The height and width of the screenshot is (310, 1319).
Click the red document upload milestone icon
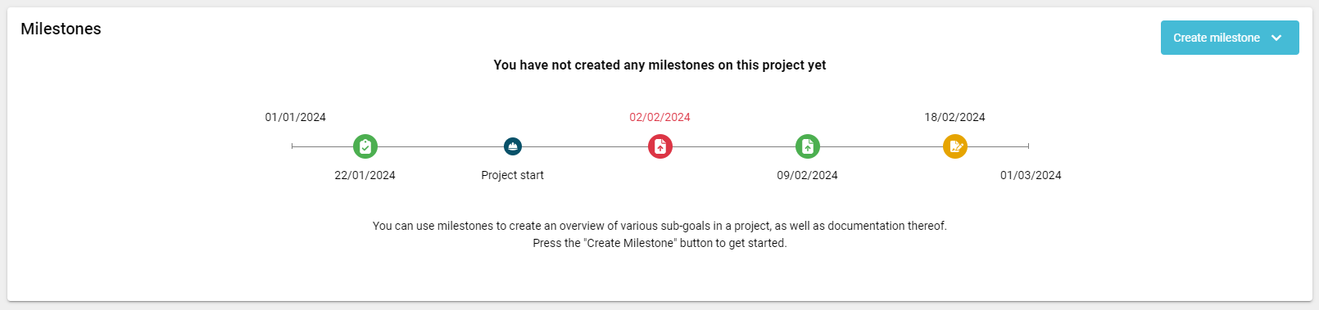coord(660,146)
